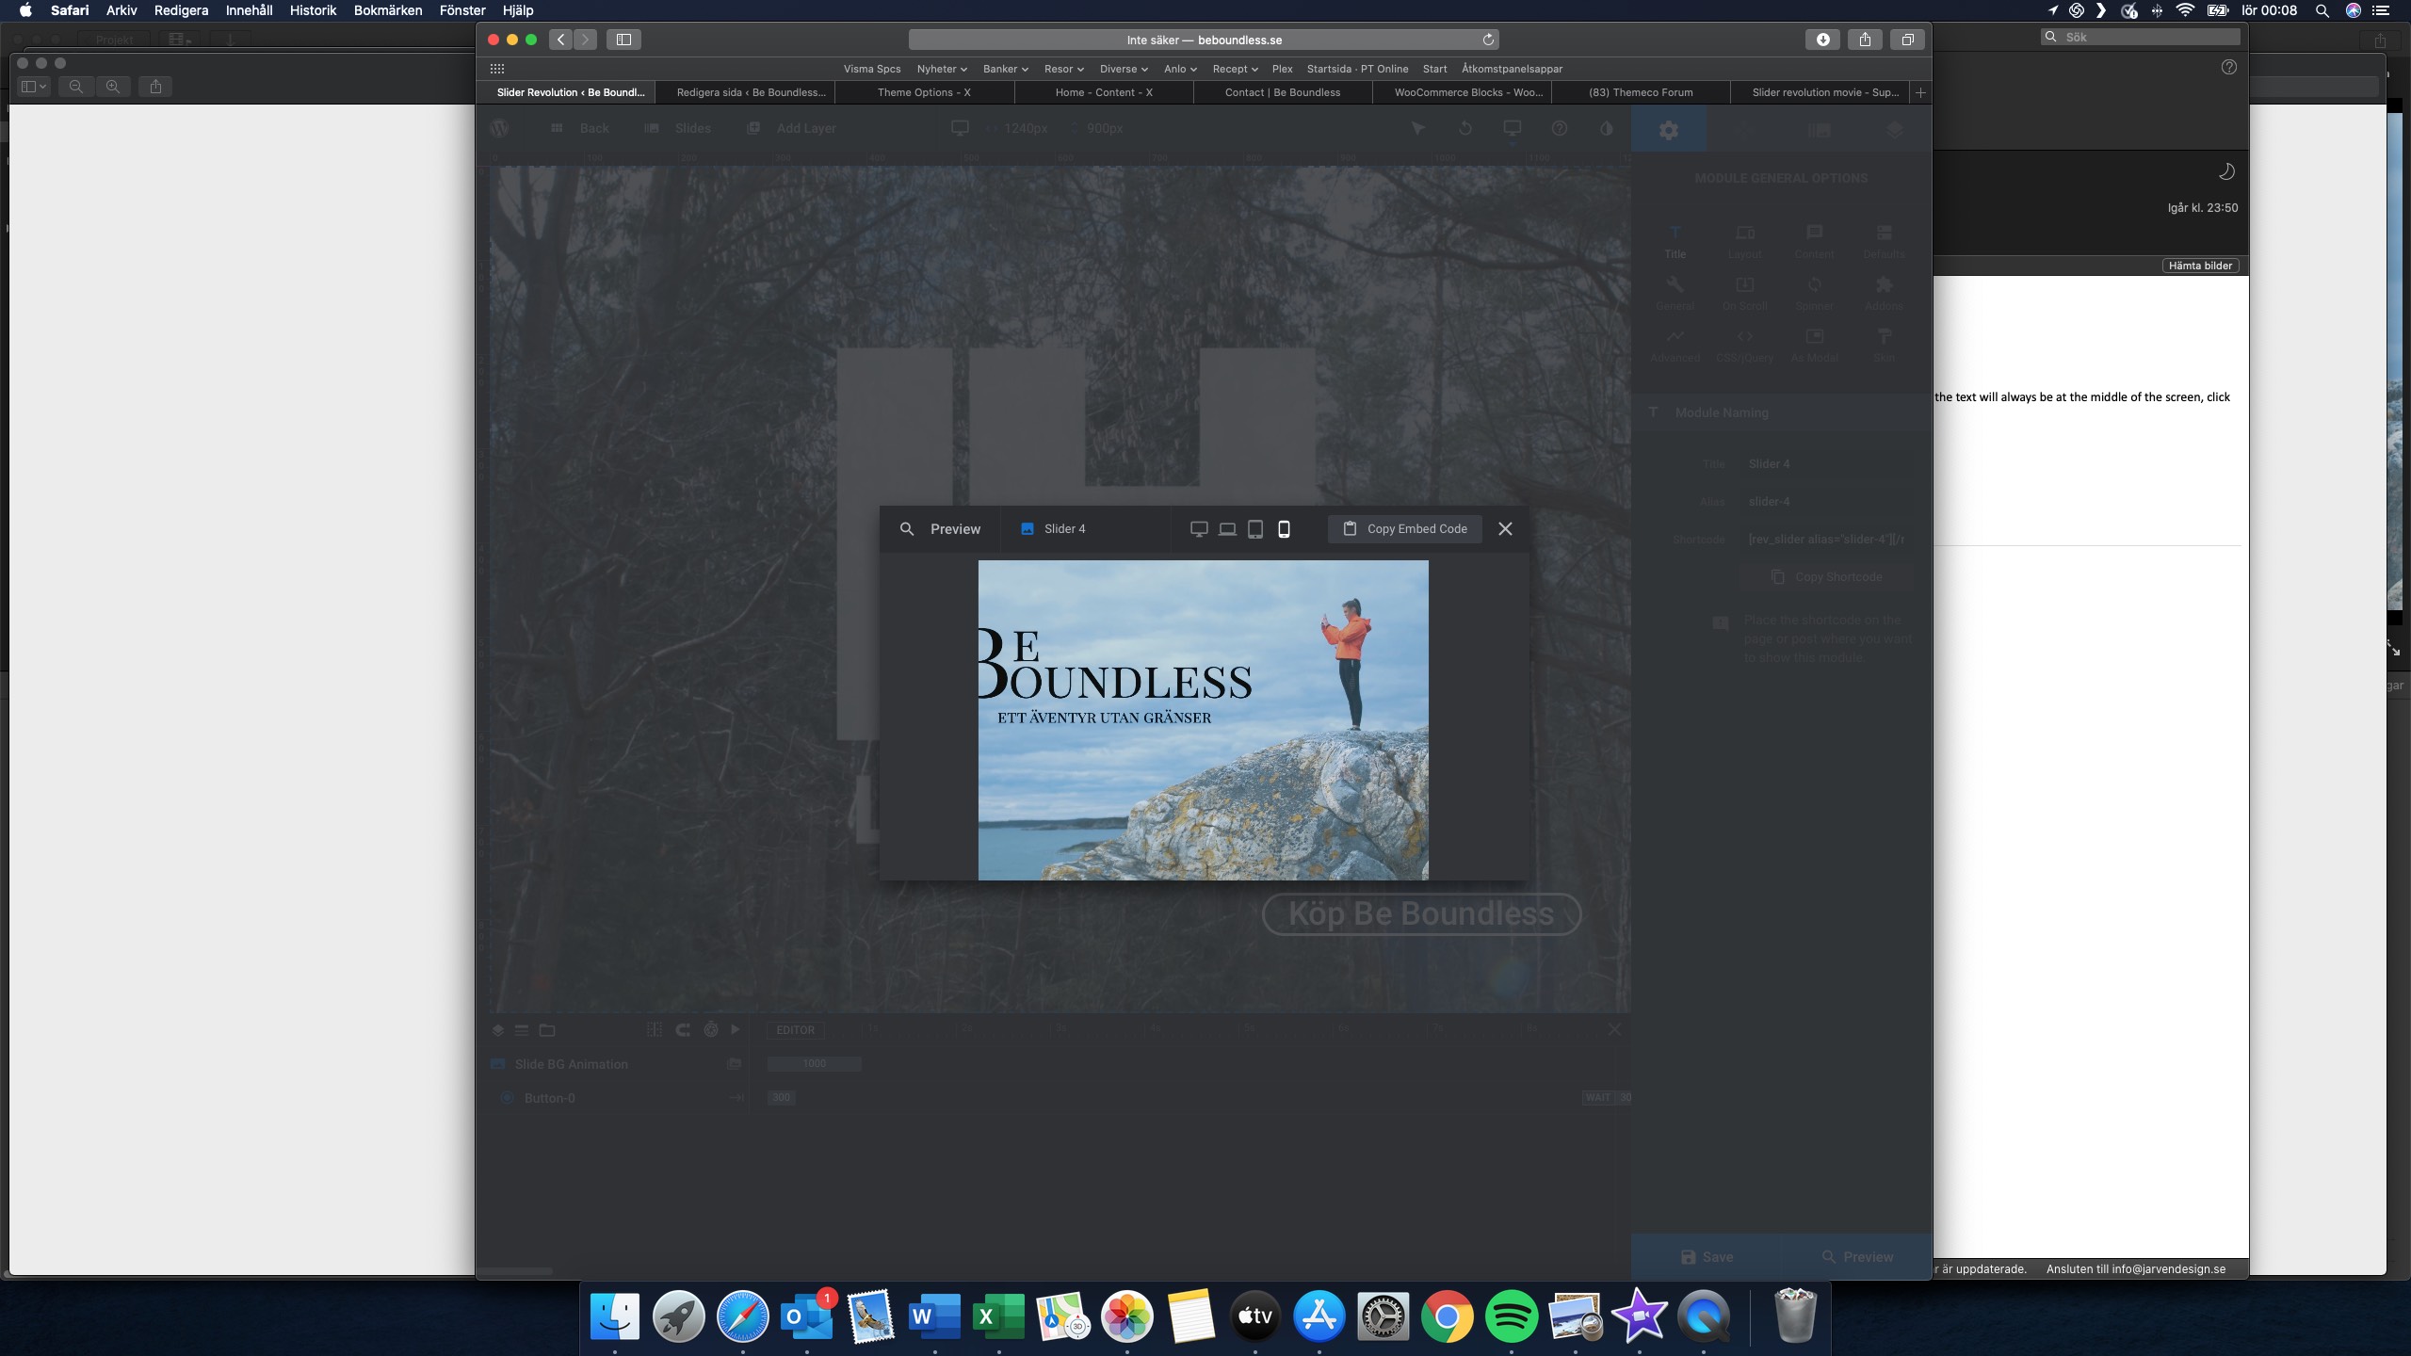Expand the Diverse bookmarks folder
This screenshot has width=2411, height=1356.
1124,69
